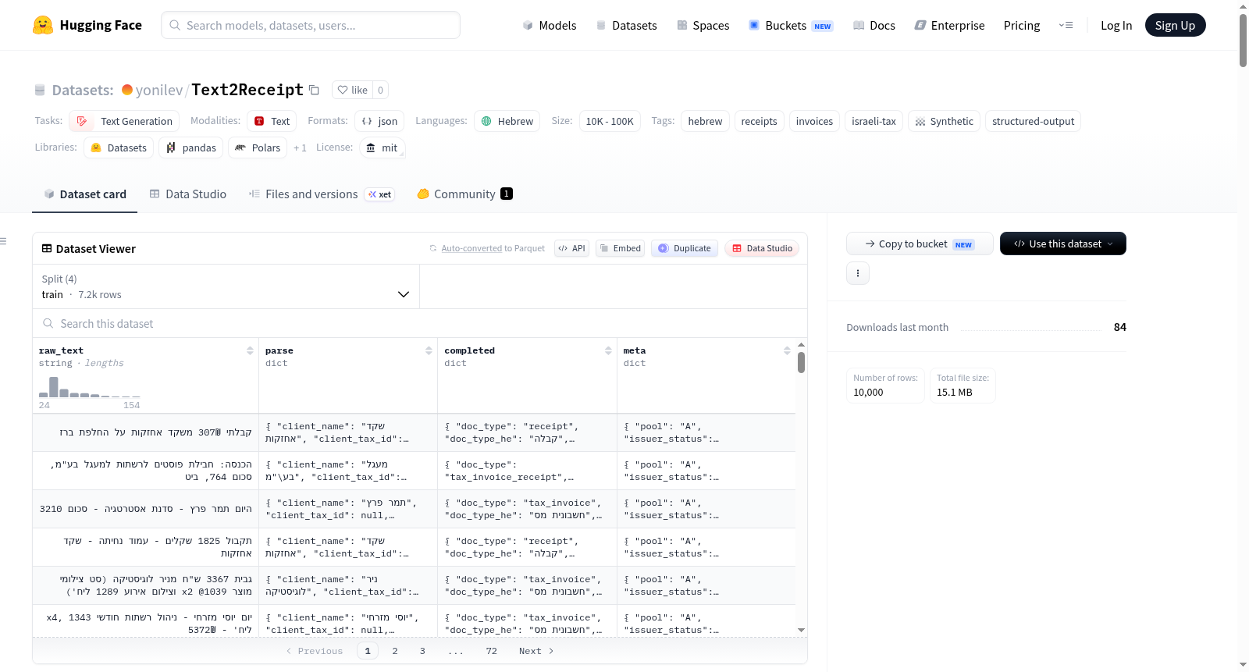Go to page 3 of results

point(422,651)
